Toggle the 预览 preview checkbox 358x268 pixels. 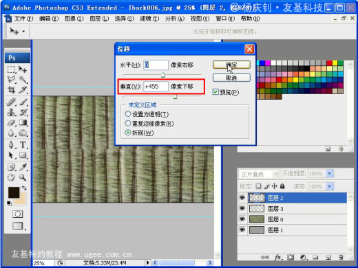215,92
